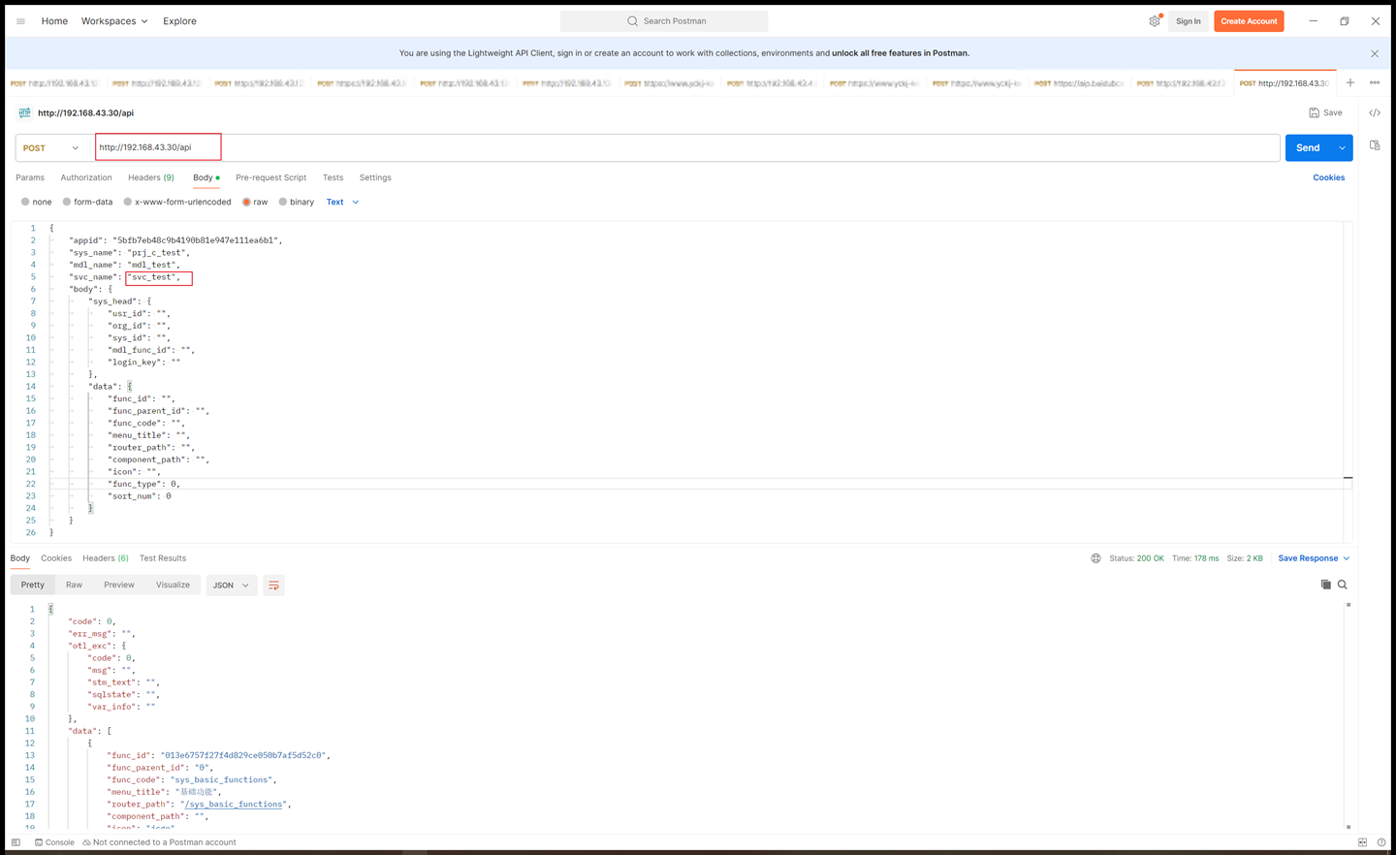The height and width of the screenshot is (855, 1396).
Task: Select the binary body type
Action: click(297, 203)
